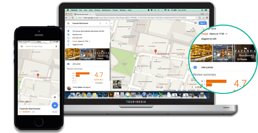The height and width of the screenshot is (133, 258).
Task: Tap the my-location target button on phone
Action: click(x=55, y=97)
